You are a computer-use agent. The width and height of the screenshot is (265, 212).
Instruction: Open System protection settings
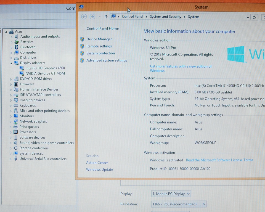(100, 53)
